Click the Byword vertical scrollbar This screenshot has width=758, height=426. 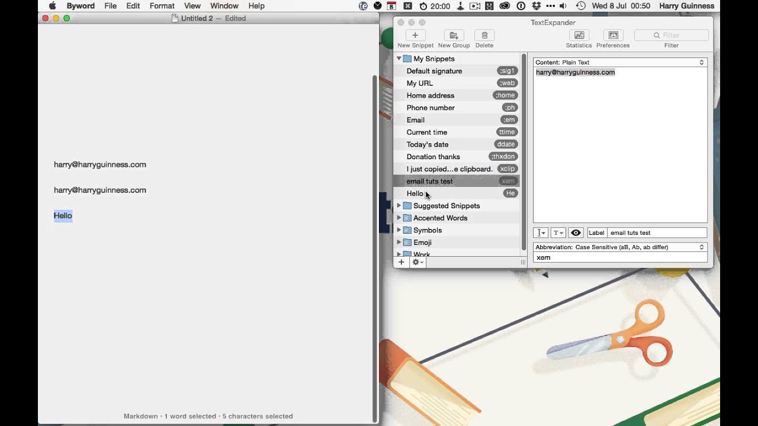[374, 248]
